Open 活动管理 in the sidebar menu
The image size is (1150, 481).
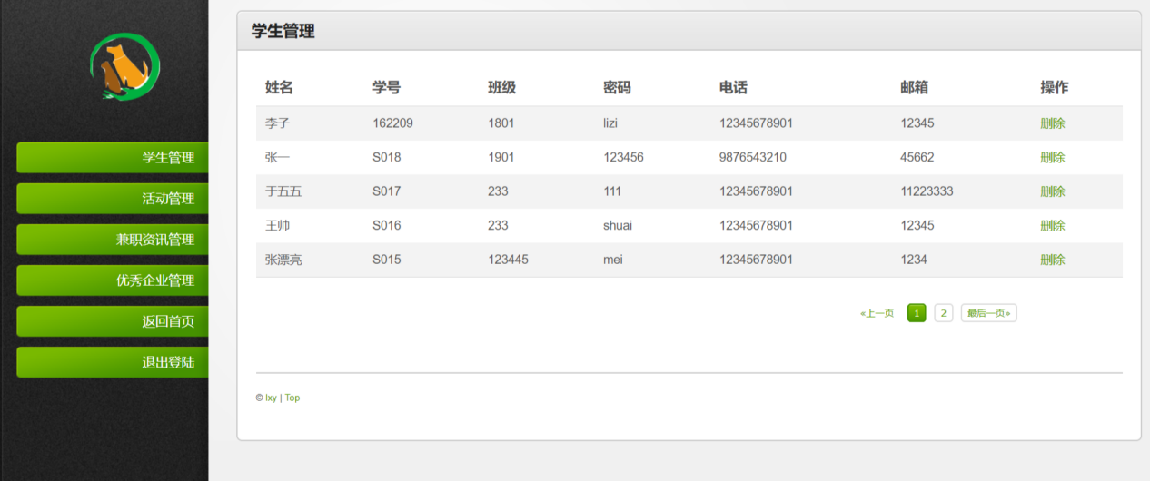pyautogui.click(x=113, y=198)
